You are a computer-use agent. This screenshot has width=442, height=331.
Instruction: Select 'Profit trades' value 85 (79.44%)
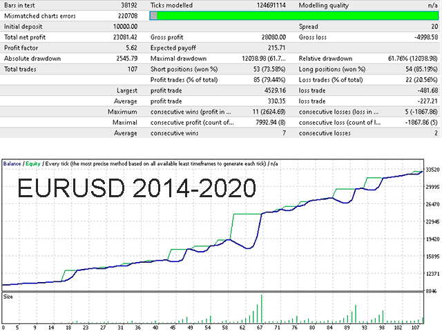269,80
